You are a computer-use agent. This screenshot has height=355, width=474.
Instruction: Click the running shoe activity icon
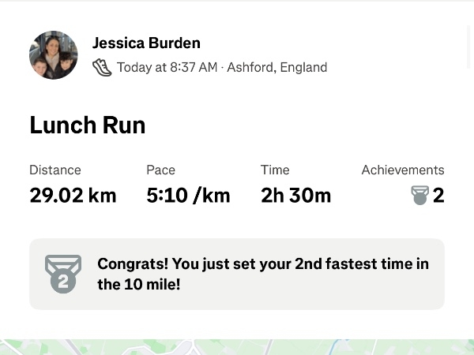tap(102, 67)
